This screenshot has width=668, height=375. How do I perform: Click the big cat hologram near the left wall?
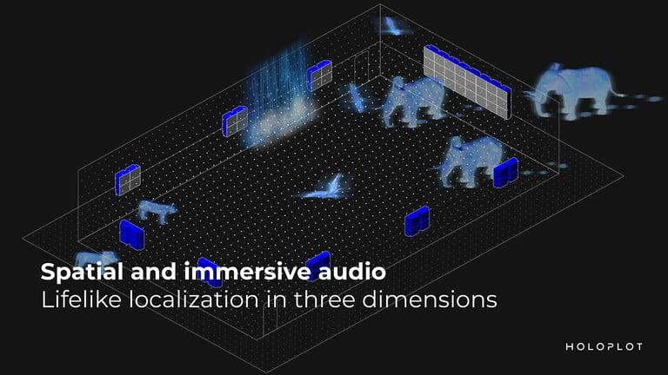pyautogui.click(x=156, y=211)
